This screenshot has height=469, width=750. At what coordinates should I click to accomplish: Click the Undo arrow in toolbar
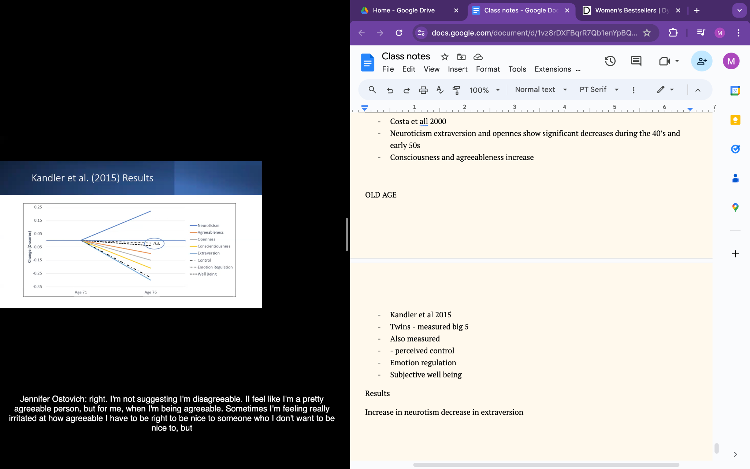coord(390,90)
